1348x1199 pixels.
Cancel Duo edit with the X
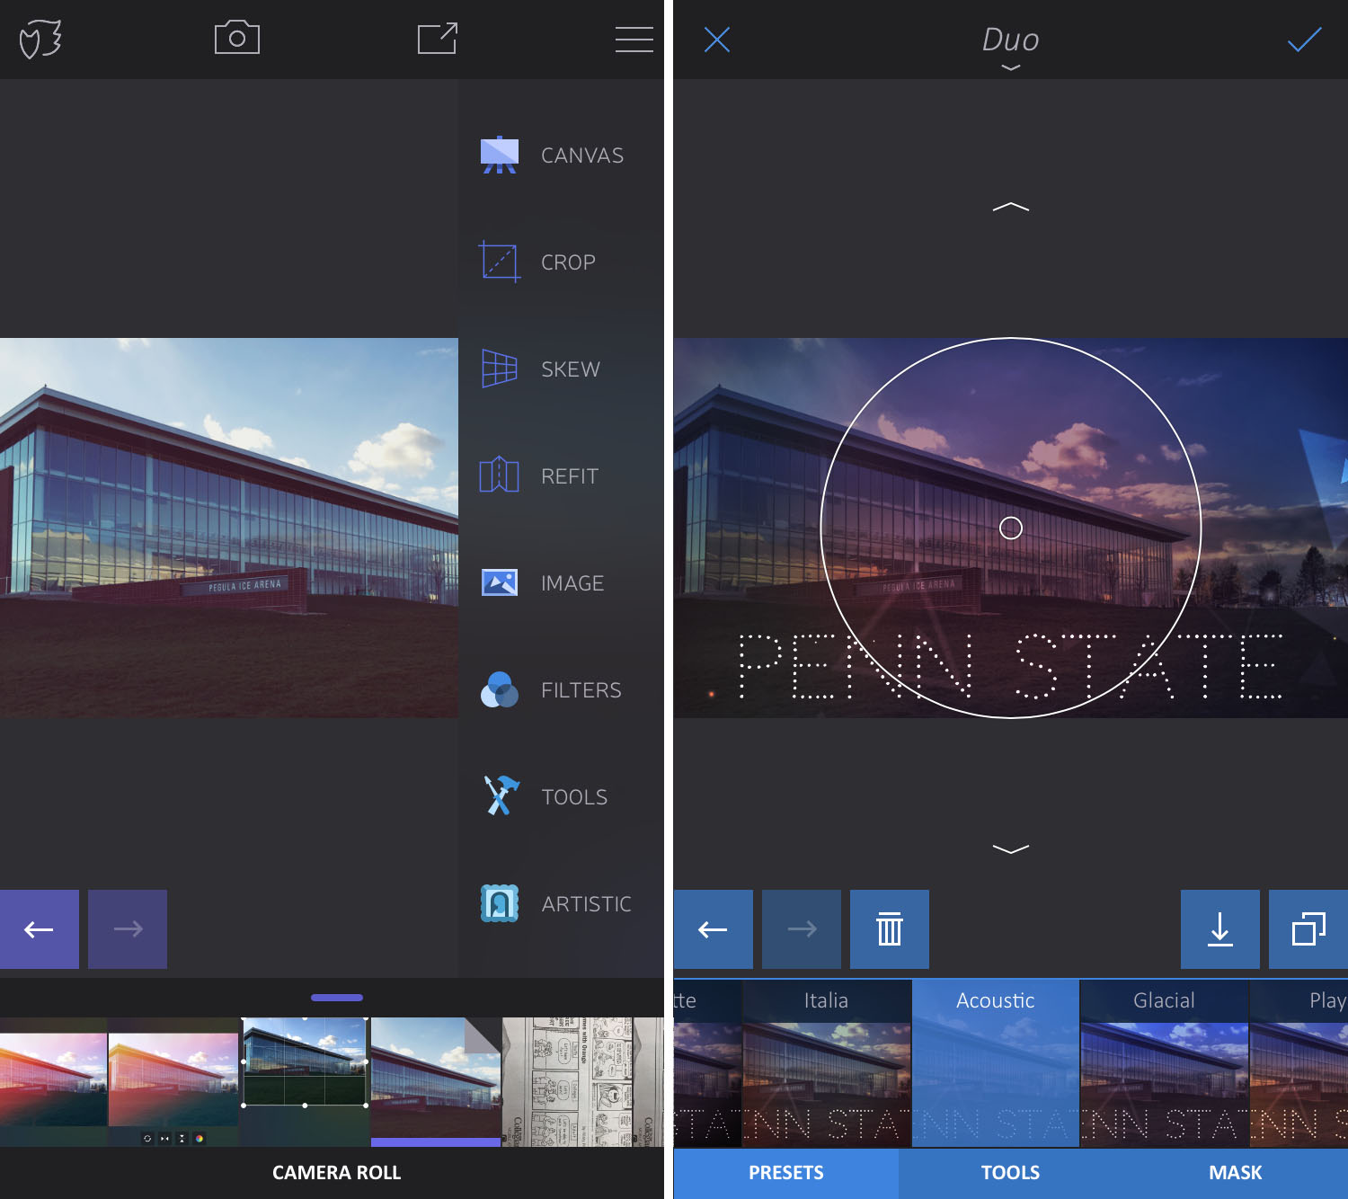click(717, 40)
